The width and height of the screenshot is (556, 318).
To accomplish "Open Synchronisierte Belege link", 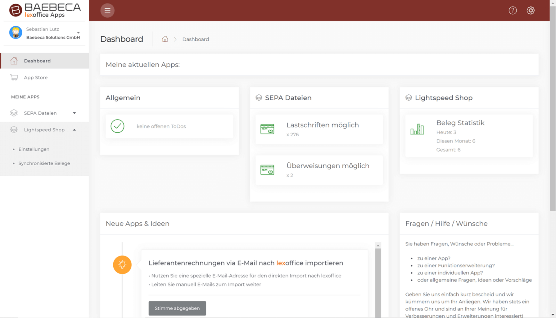I will pos(44,163).
